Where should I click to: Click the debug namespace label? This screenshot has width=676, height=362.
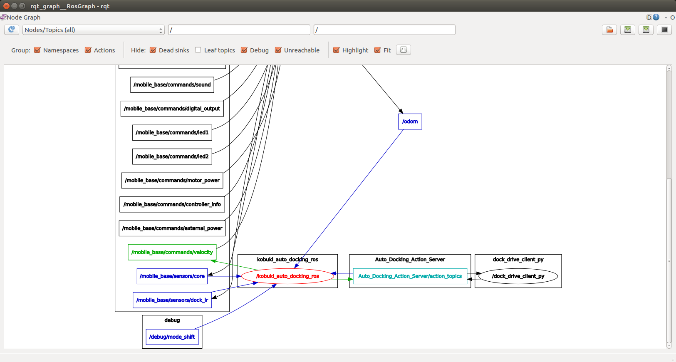[172, 320]
